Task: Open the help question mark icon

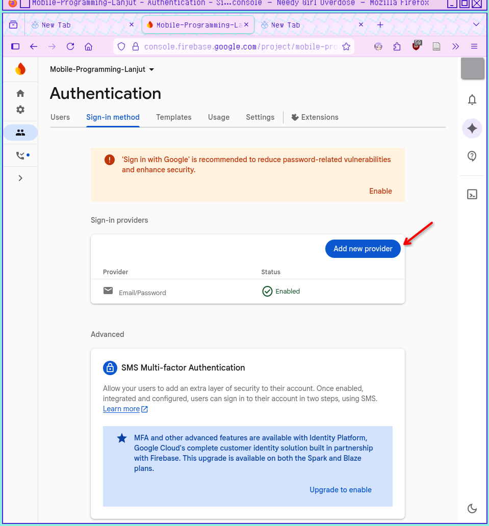Action: 472,156
